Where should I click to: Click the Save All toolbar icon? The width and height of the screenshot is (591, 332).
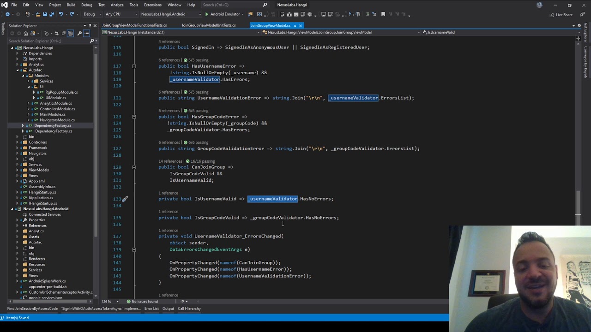[52, 14]
